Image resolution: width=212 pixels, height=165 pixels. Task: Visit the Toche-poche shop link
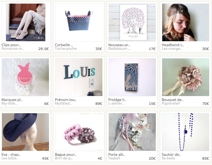point(66,49)
